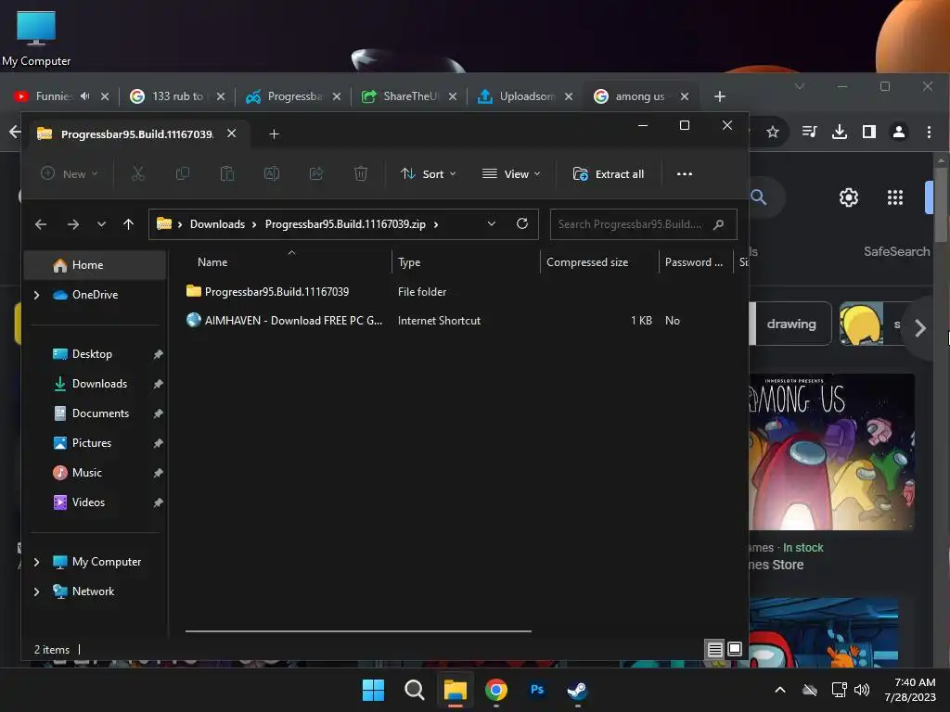Open address bar history dropdown

coord(492,224)
